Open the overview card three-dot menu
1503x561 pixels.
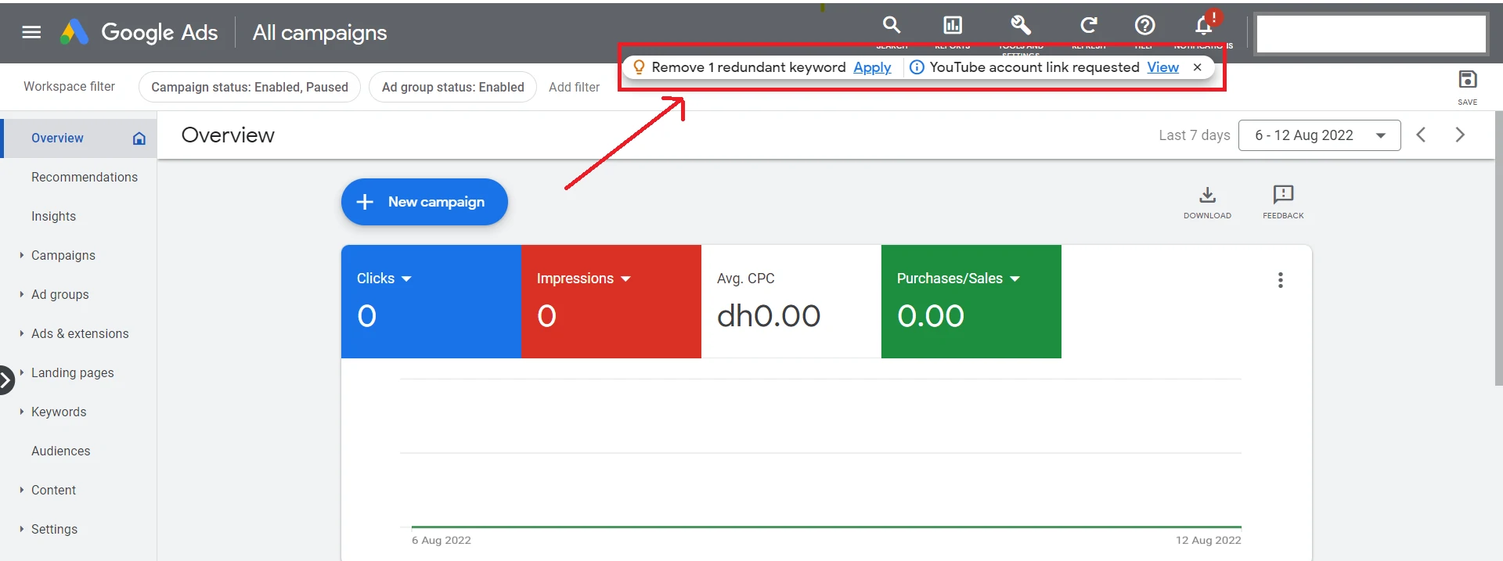coord(1281,280)
